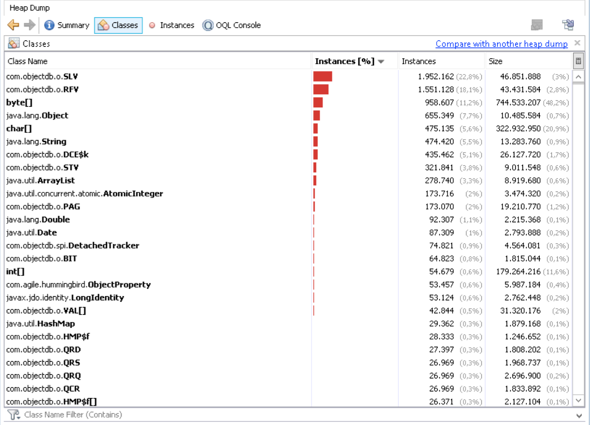Click the Heap Dump title label
Viewport: 590px width, 425px height.
click(30, 8)
